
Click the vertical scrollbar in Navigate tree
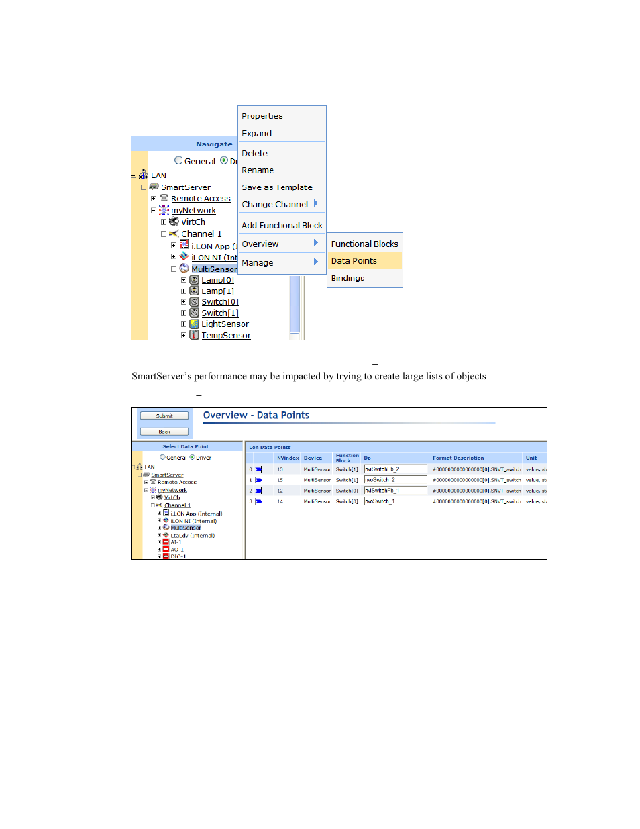(x=295, y=303)
